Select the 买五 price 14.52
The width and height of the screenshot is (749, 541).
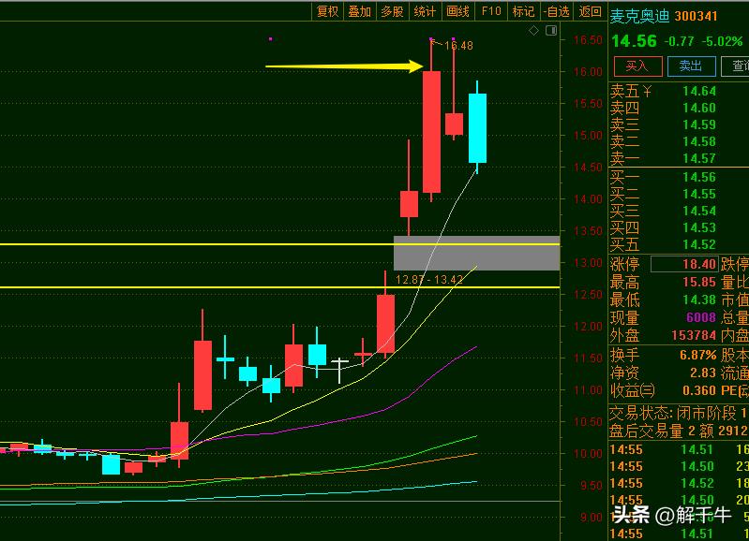[698, 244]
